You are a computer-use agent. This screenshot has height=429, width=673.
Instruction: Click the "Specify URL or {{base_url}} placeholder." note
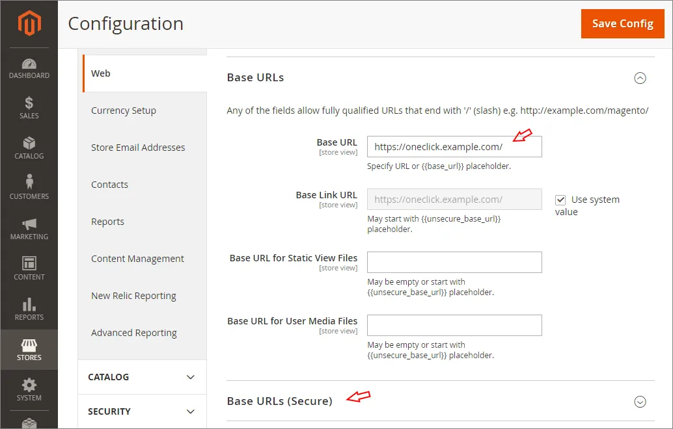click(x=439, y=166)
